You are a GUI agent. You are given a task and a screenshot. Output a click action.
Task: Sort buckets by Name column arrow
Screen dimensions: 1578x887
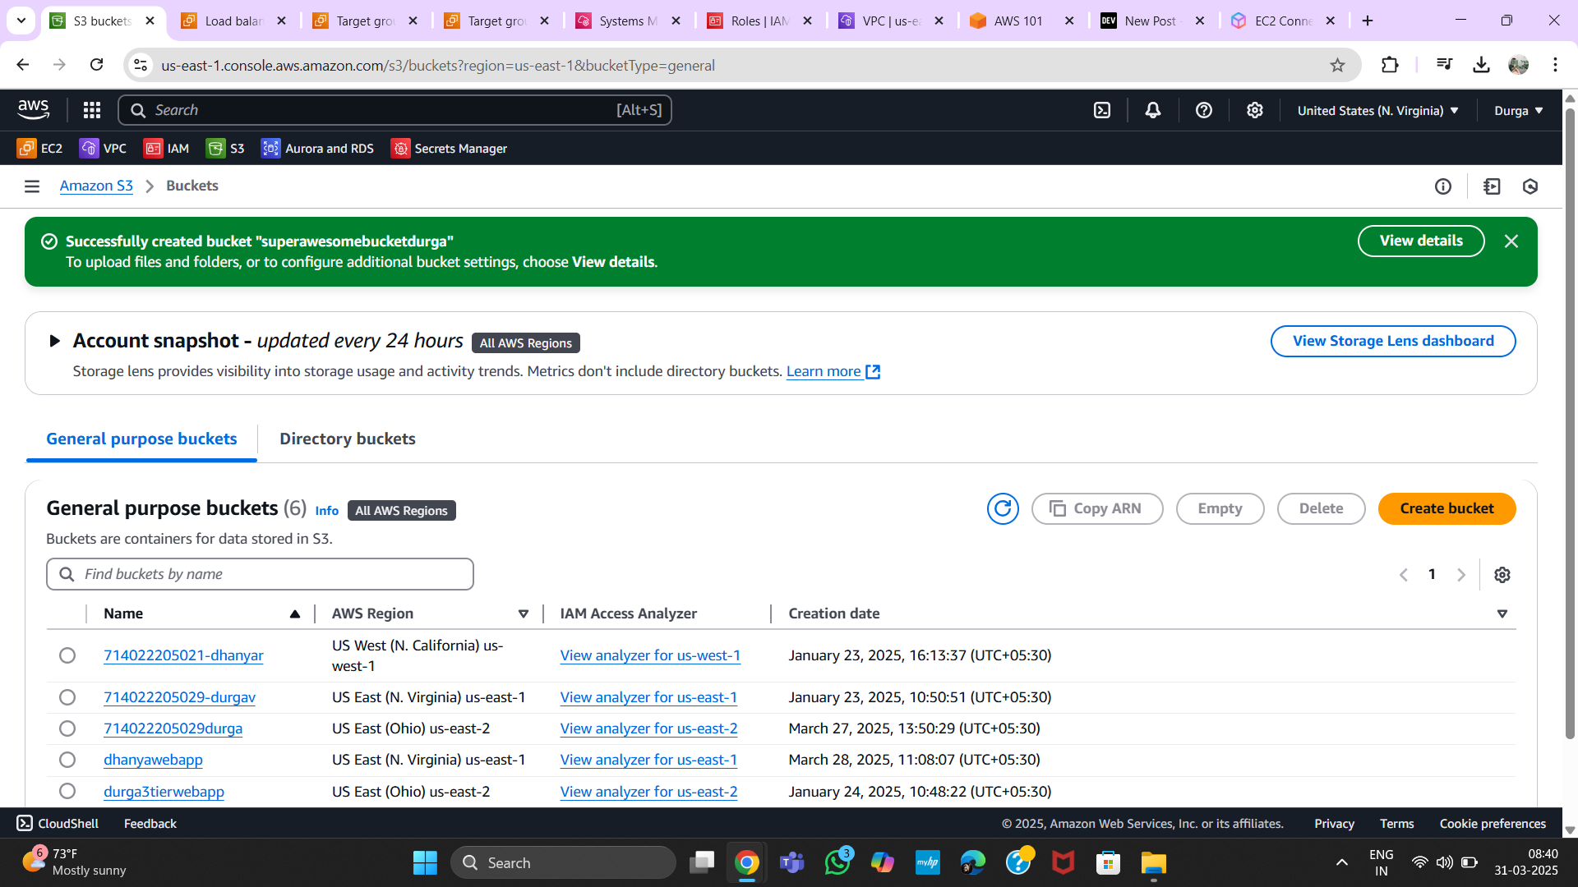click(x=295, y=614)
